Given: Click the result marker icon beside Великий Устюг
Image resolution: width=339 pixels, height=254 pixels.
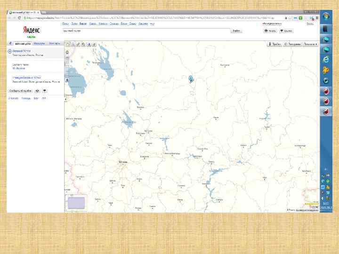Looking at the screenshot, I should (x=10, y=51).
